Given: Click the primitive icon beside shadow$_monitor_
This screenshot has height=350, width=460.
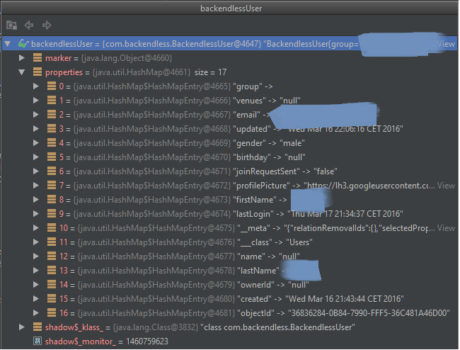Looking at the screenshot, I should [38, 341].
